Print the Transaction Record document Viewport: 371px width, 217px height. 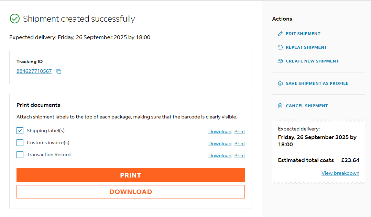[240, 156]
